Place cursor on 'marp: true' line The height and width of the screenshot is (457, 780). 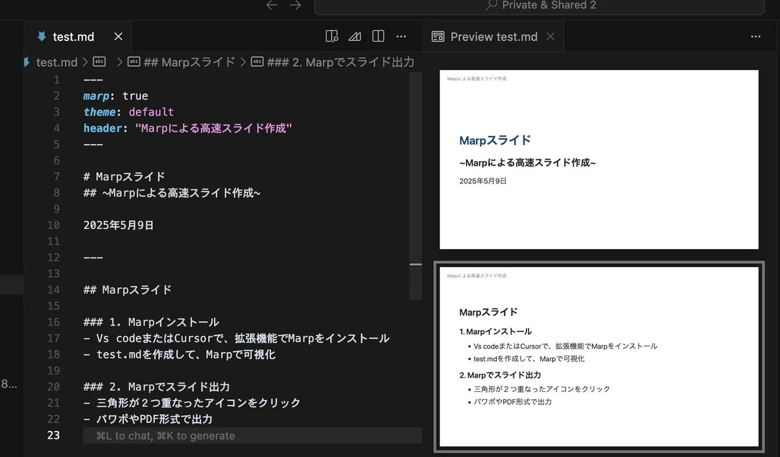[116, 96]
